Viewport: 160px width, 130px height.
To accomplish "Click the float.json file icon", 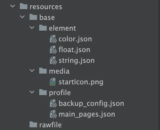I will tap(53, 50).
